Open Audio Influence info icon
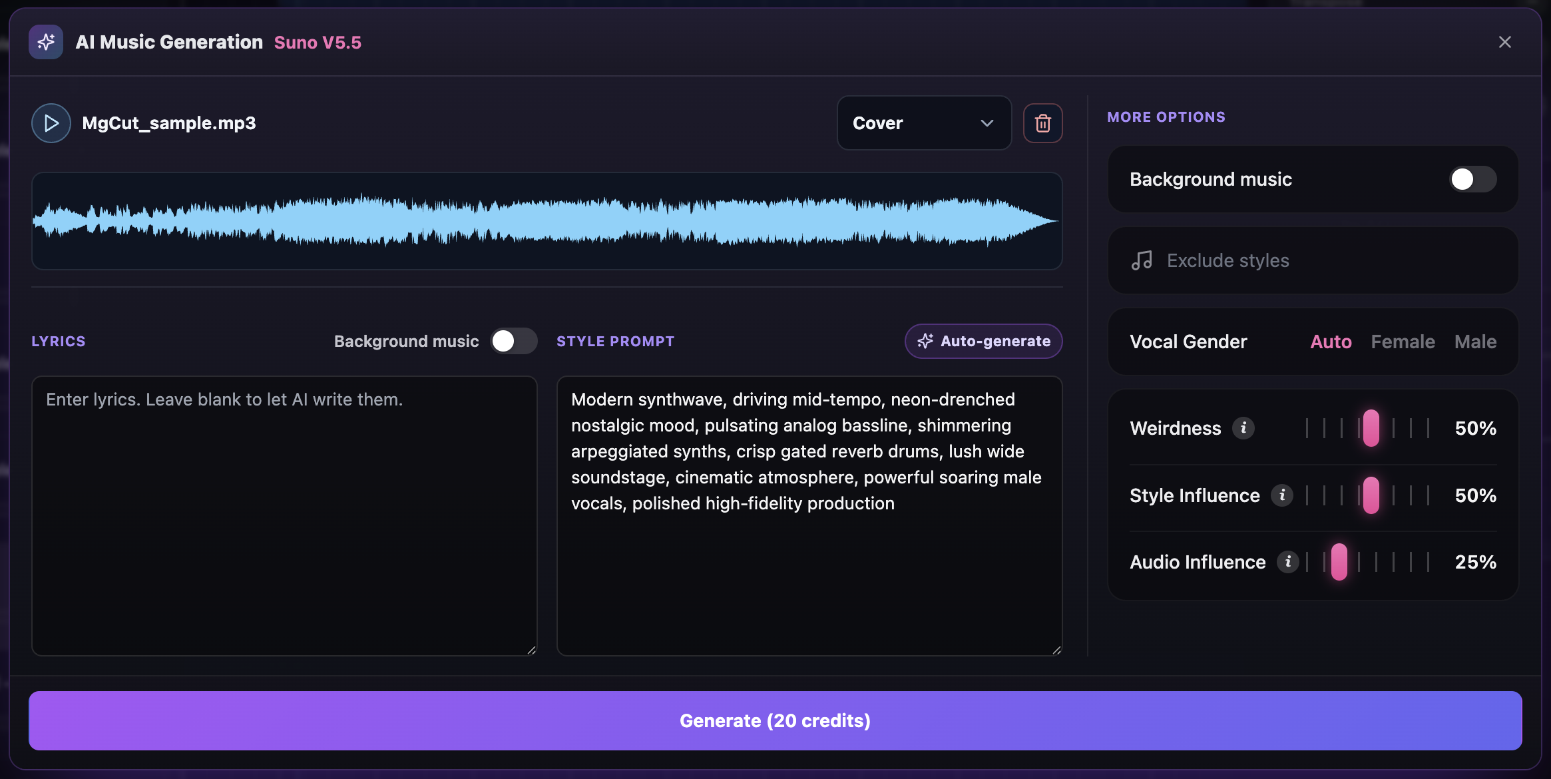Image resolution: width=1551 pixels, height=779 pixels. [1288, 562]
